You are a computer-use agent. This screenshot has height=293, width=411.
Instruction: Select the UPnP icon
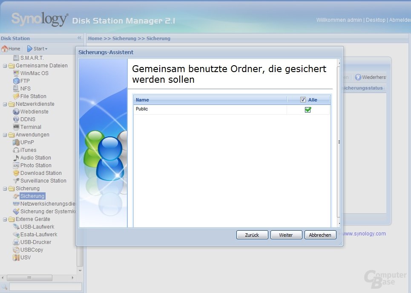[16, 142]
